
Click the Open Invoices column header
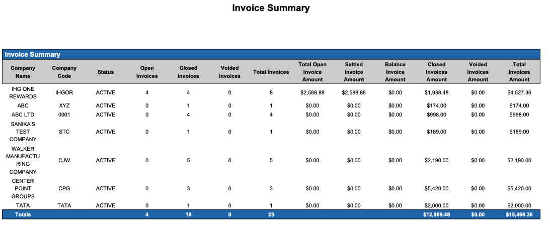click(x=147, y=72)
